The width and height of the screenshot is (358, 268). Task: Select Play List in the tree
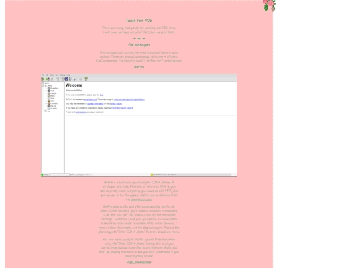coord(53,106)
